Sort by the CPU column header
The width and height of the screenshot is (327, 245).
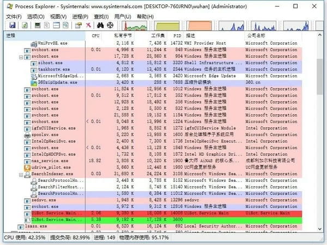point(94,35)
